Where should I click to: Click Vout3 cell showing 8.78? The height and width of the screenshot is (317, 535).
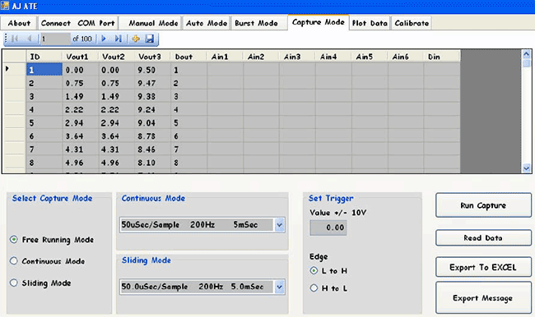pyautogui.click(x=152, y=136)
